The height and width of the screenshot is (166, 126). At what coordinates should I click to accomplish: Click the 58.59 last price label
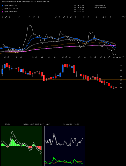click(x=118, y=58)
